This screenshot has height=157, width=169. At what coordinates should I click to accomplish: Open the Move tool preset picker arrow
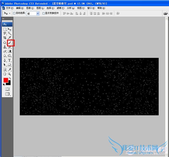pos(10,13)
